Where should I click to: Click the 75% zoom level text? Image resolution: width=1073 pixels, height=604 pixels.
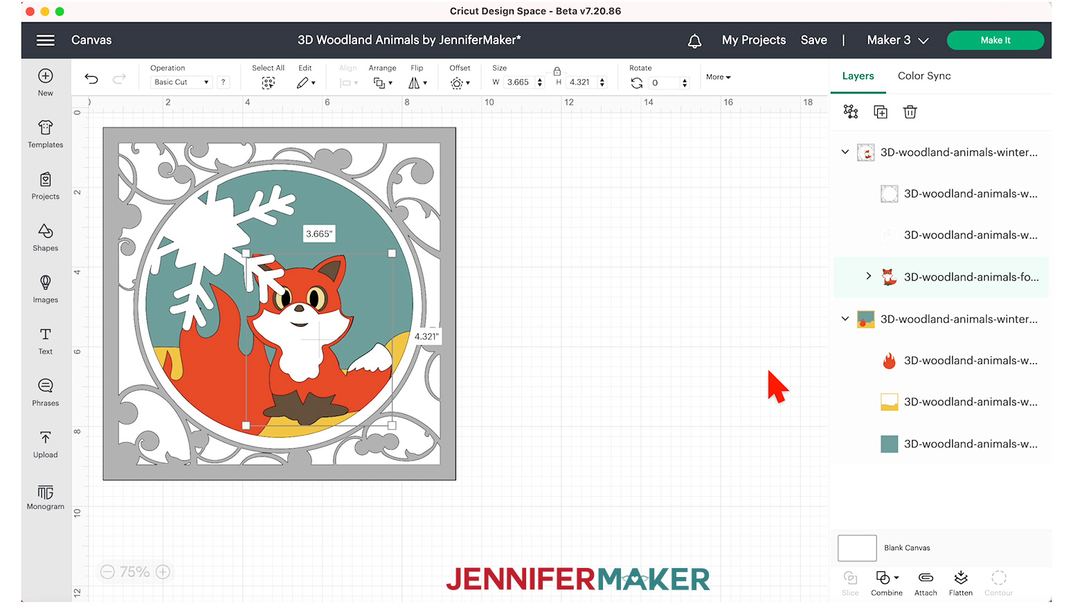(135, 572)
